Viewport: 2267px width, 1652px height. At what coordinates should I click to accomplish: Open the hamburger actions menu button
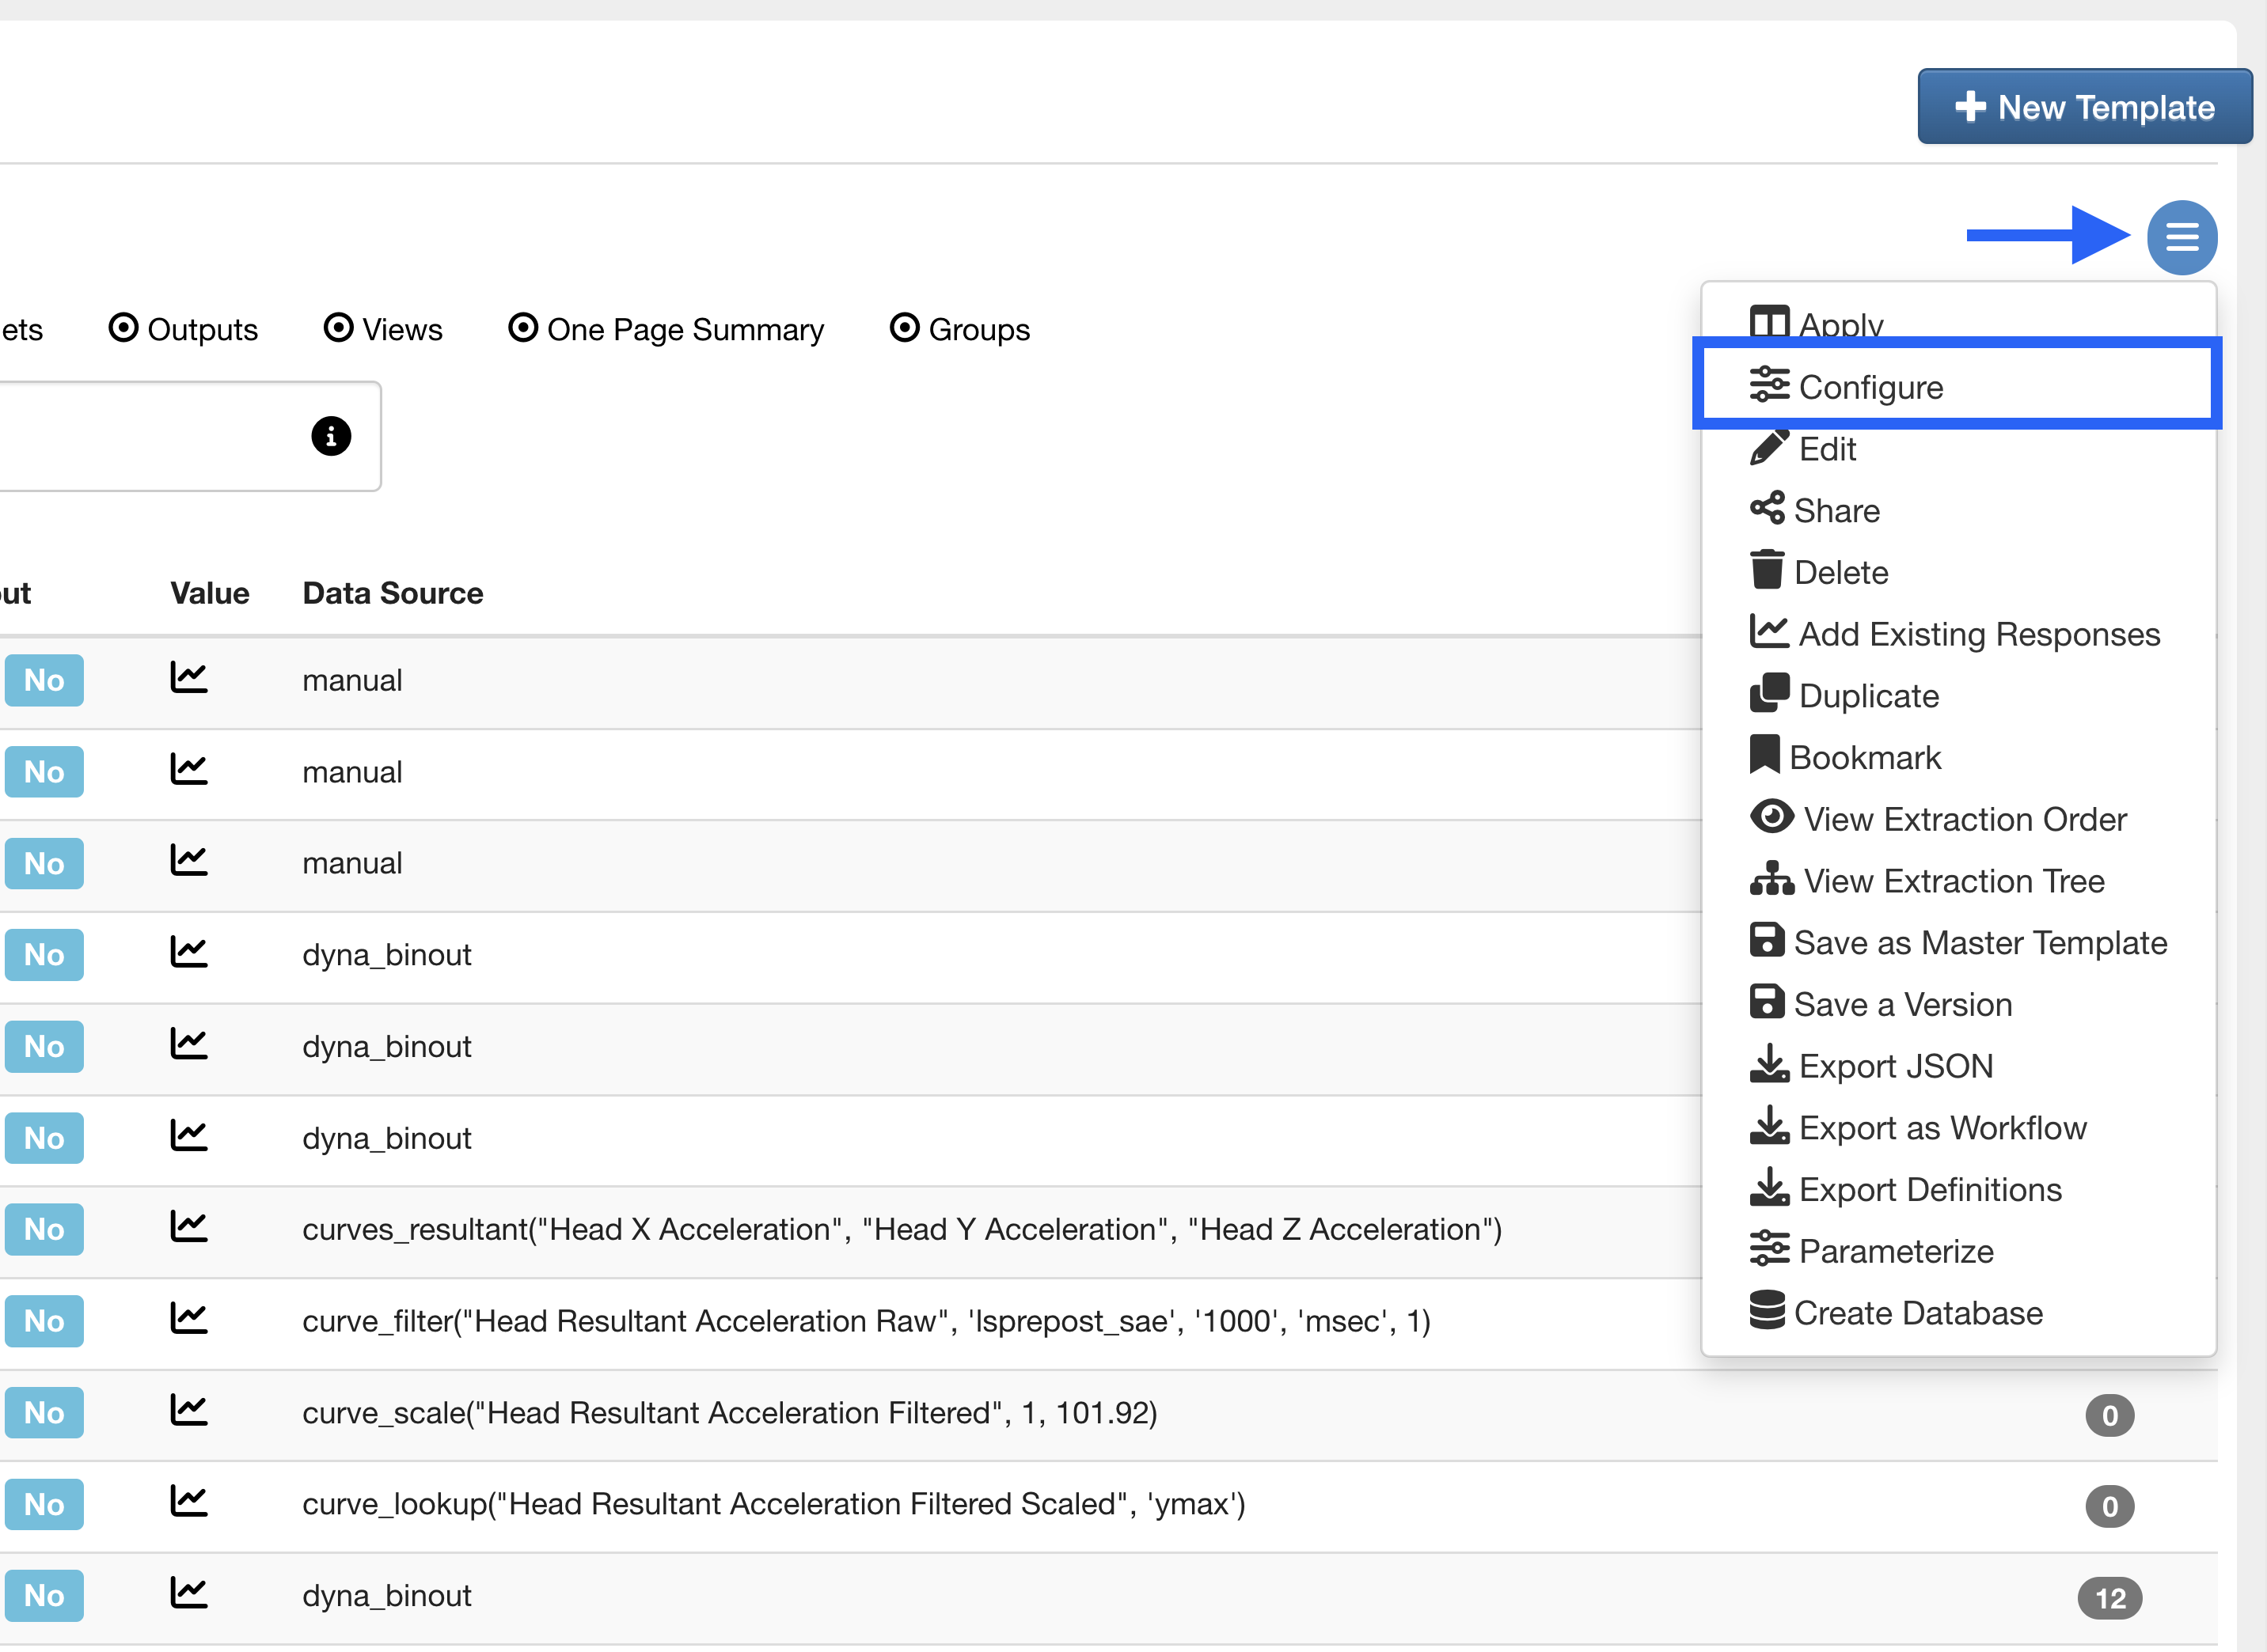point(2181,238)
